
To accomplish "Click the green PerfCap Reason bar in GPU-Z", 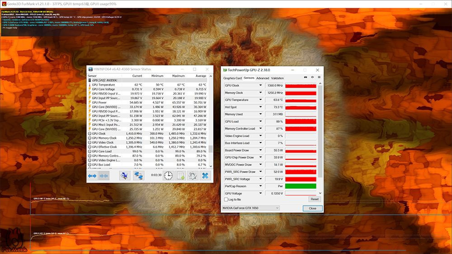I will click(x=301, y=186).
